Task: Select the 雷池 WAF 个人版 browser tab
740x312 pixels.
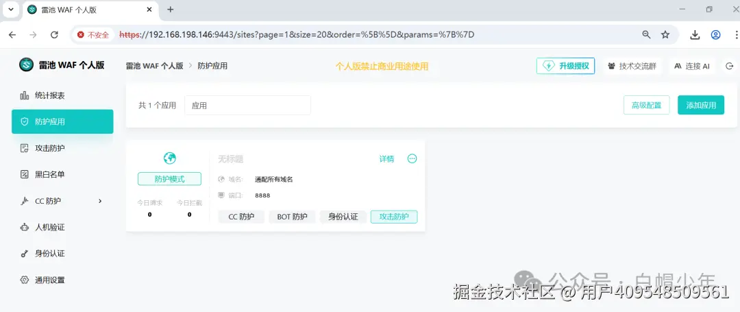Action: [x=90, y=10]
